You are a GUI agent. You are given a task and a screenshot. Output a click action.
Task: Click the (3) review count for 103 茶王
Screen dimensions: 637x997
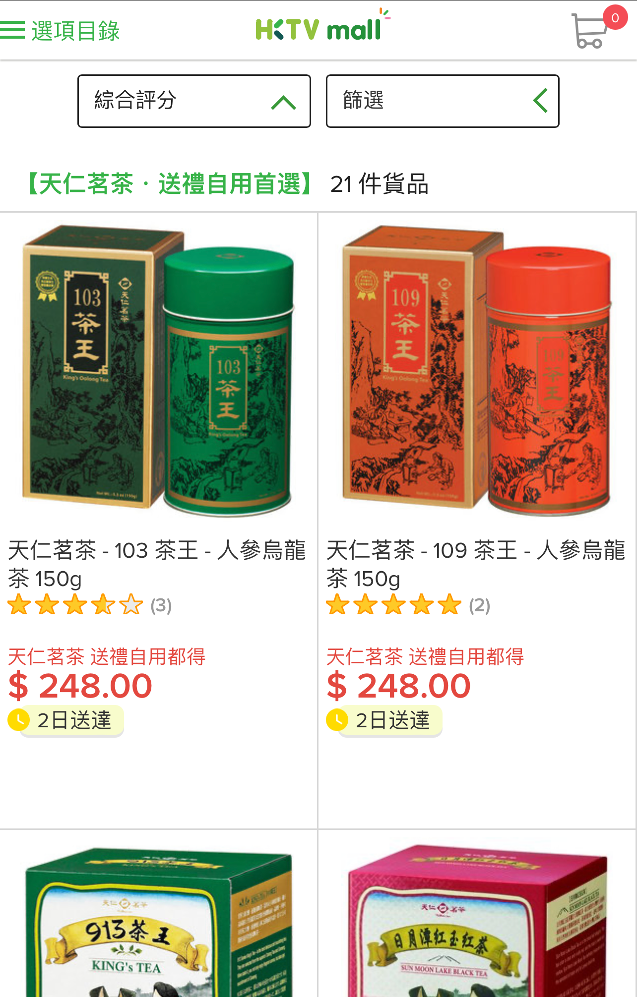pyautogui.click(x=161, y=605)
